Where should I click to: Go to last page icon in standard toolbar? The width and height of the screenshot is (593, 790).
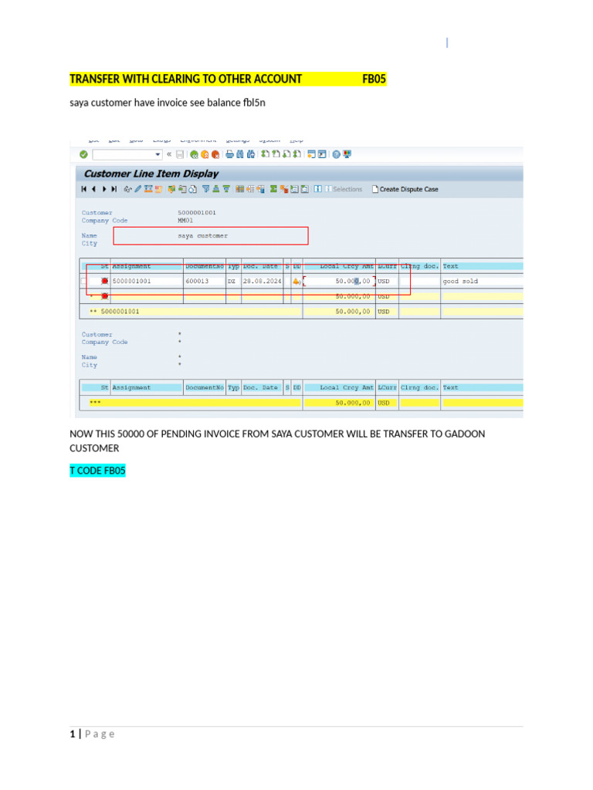[297, 154]
